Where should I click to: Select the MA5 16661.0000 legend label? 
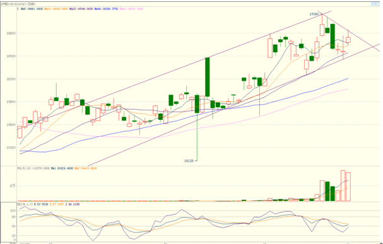click(x=32, y=9)
